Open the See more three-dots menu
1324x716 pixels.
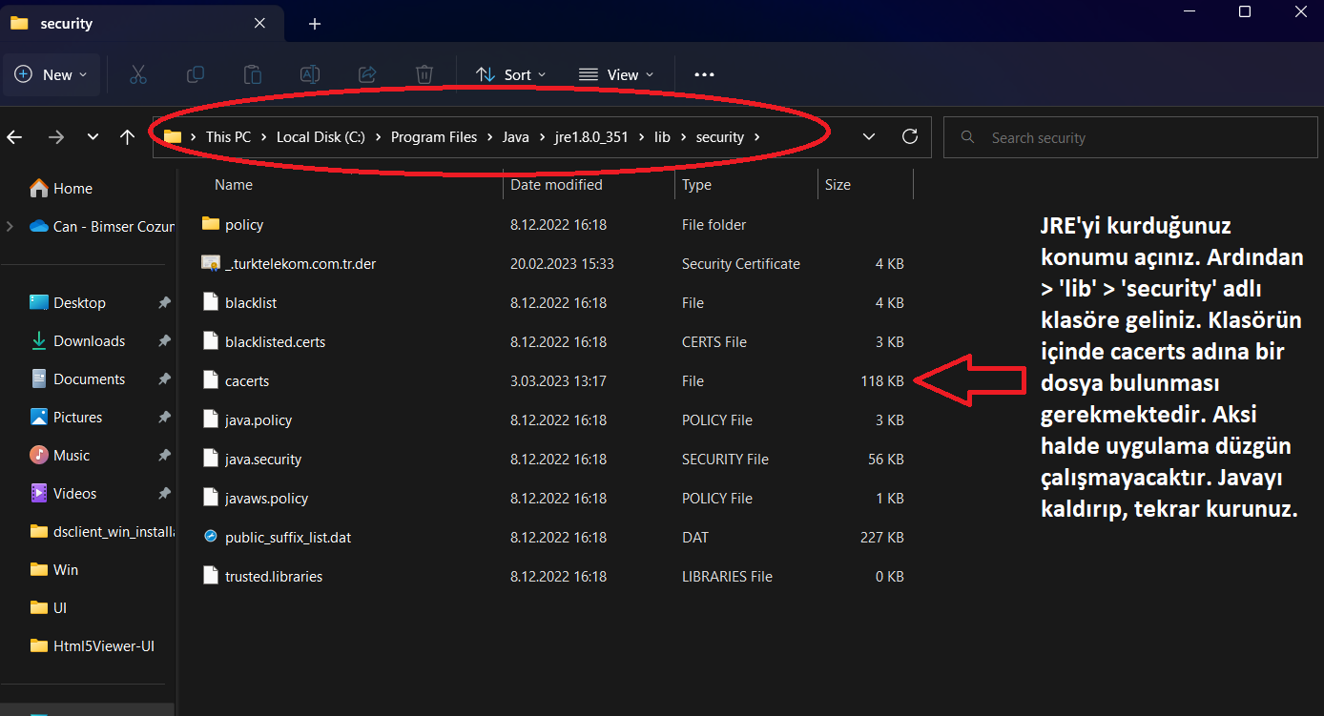704,74
